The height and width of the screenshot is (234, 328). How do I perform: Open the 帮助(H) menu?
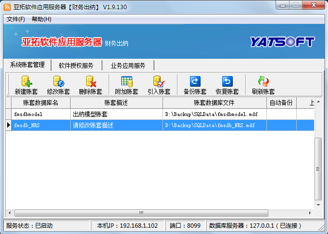[41, 19]
